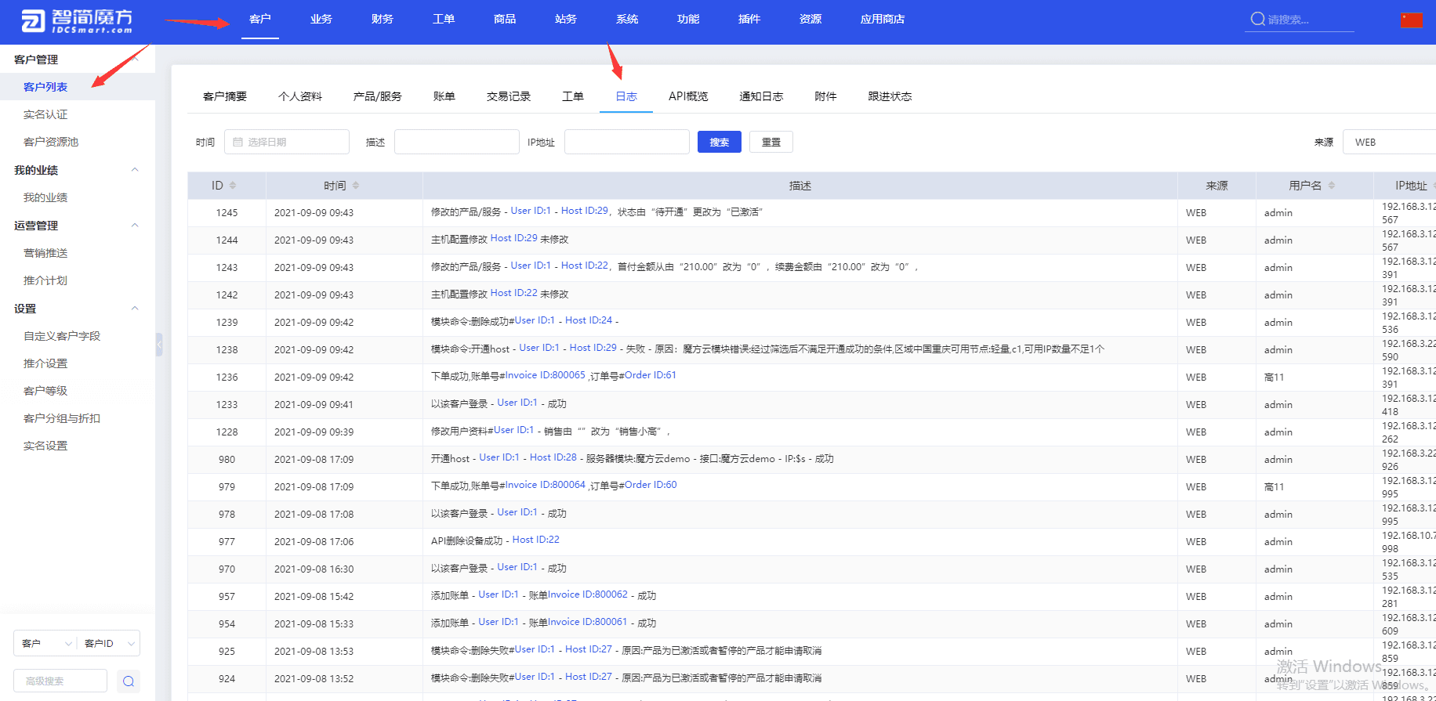This screenshot has height=701, width=1436.
Task: Open the 来源 WEB dropdown
Action: [1389, 142]
